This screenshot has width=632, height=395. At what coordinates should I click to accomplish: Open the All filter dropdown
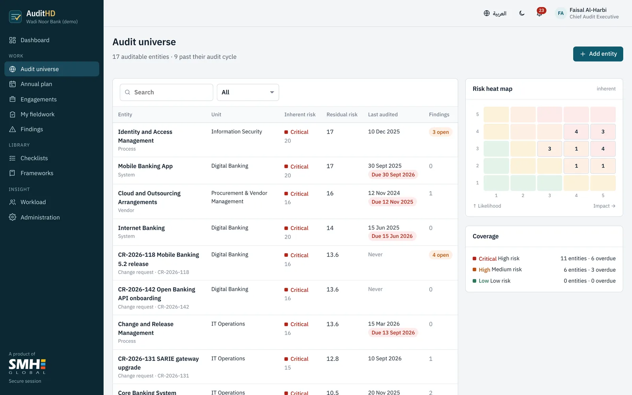point(248,92)
